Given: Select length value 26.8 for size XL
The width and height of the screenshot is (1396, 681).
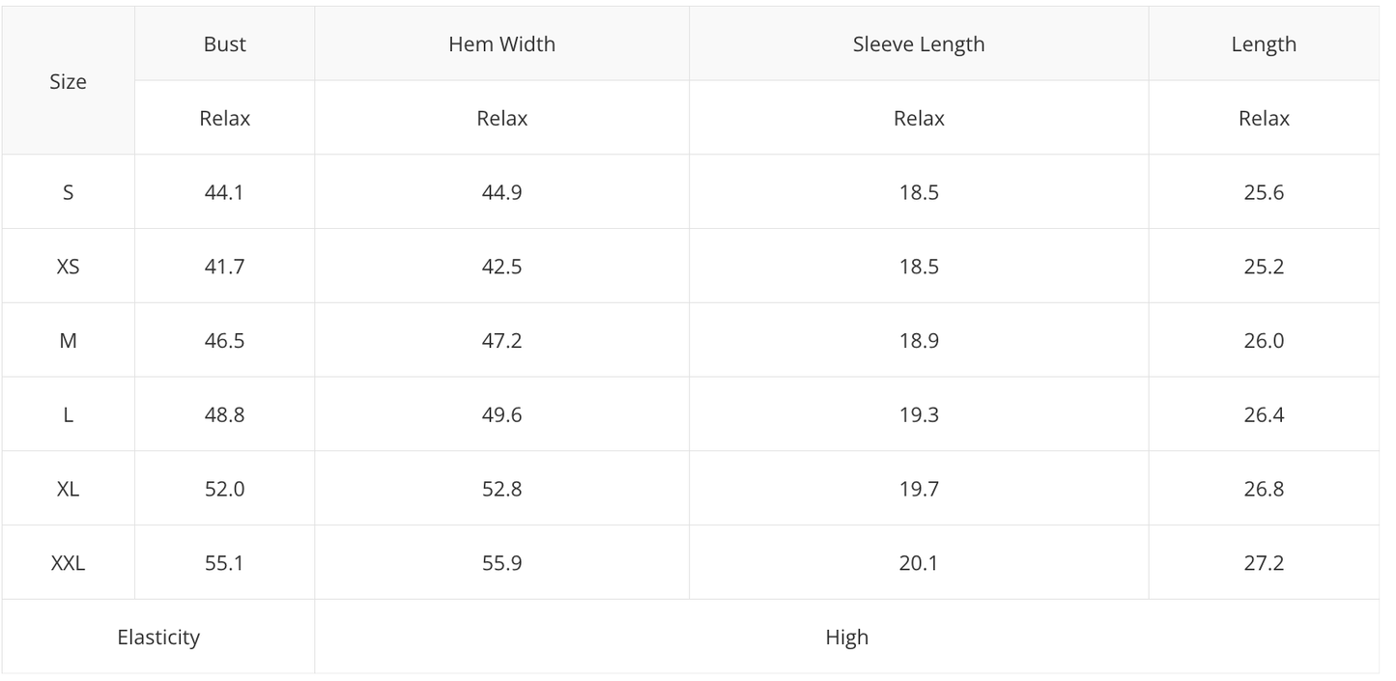Looking at the screenshot, I should (1263, 489).
